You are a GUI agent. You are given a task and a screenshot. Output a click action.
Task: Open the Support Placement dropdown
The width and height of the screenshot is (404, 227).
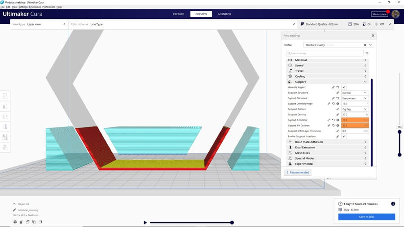click(x=355, y=98)
